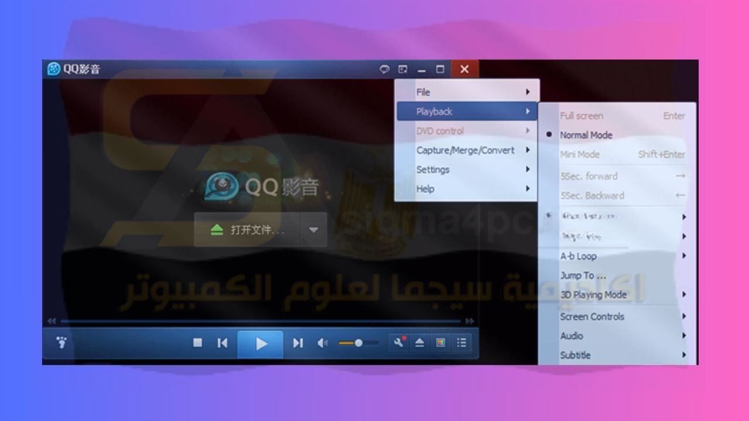Select Normal Mode radio option
The height and width of the screenshot is (421, 749).
[x=617, y=134]
